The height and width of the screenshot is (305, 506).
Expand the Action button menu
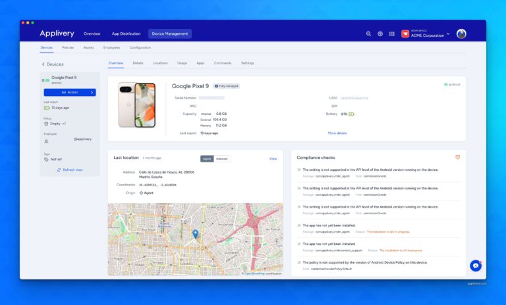click(x=69, y=92)
